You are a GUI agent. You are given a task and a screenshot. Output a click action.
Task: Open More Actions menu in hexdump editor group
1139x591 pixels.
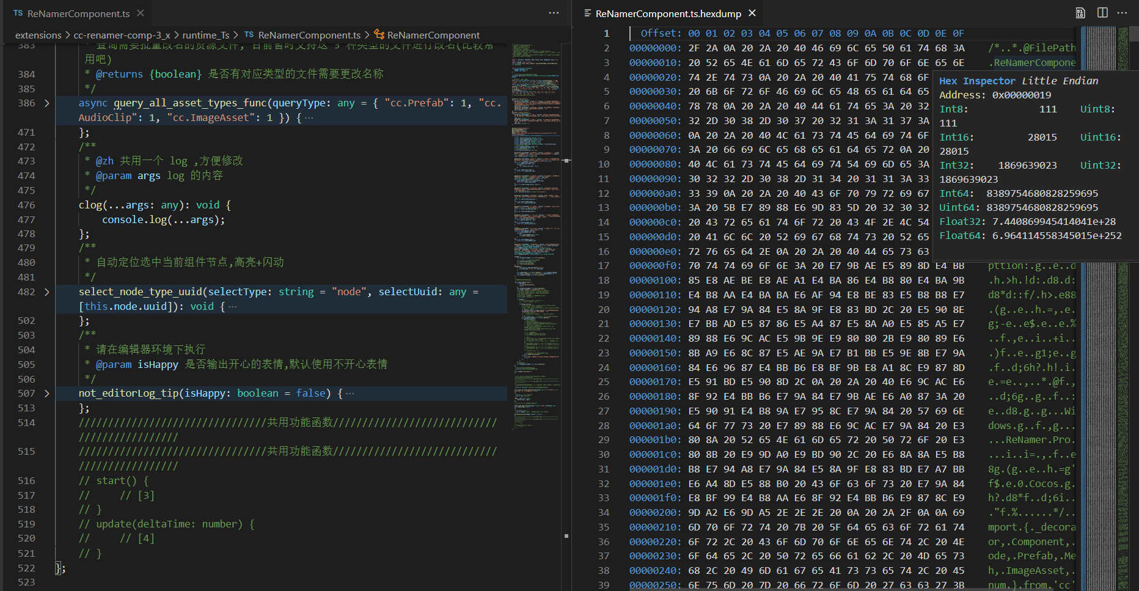point(1123,13)
